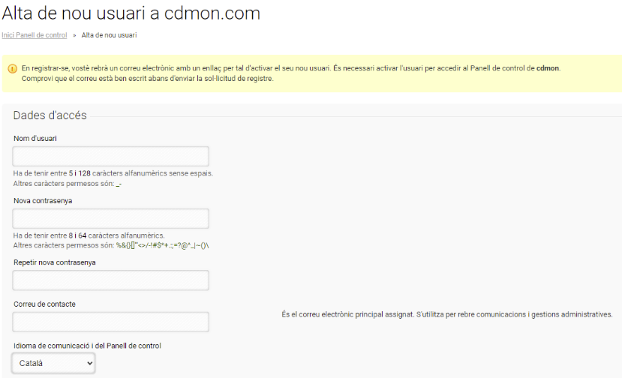Screen dimensions: 622x378
Task: Click the Correu de contacte input box
Action: 111,322
